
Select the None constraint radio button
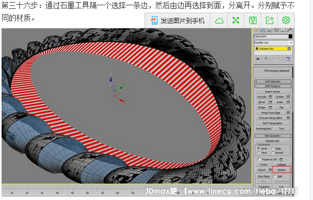(259, 149)
